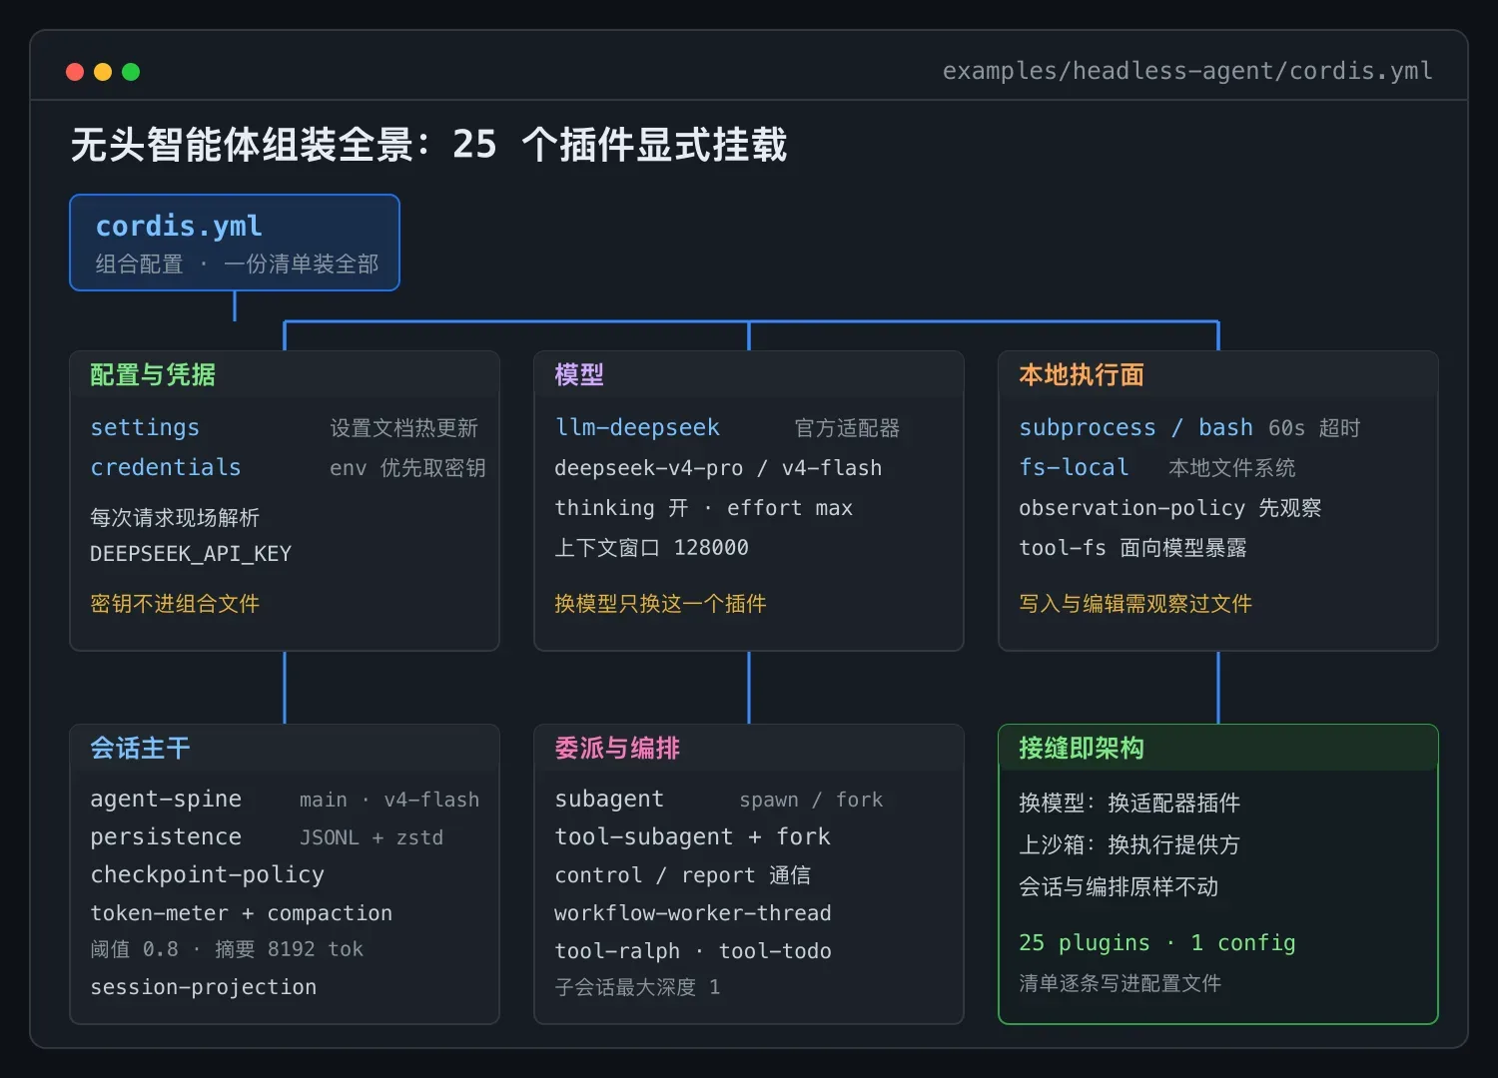Click the 阈值 0.8 · 摘要 8192 tok line
This screenshot has width=1498, height=1078.
(227, 949)
